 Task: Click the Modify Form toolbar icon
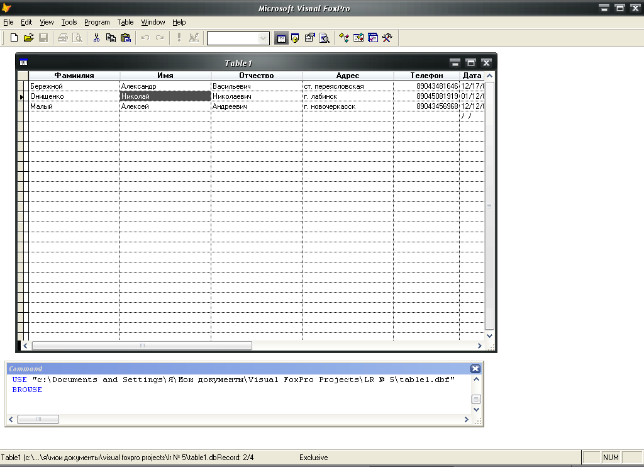pos(194,38)
